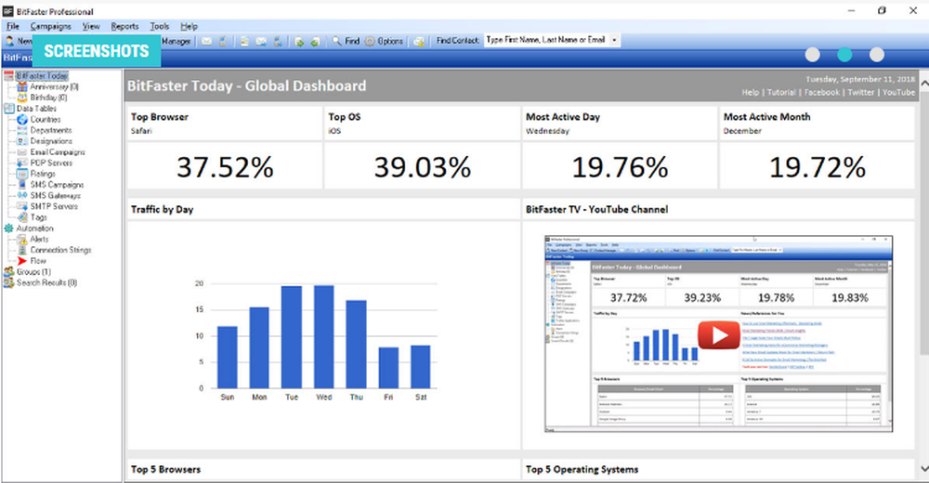
Task: Click the envelope email toolbar icon
Action: 206,41
